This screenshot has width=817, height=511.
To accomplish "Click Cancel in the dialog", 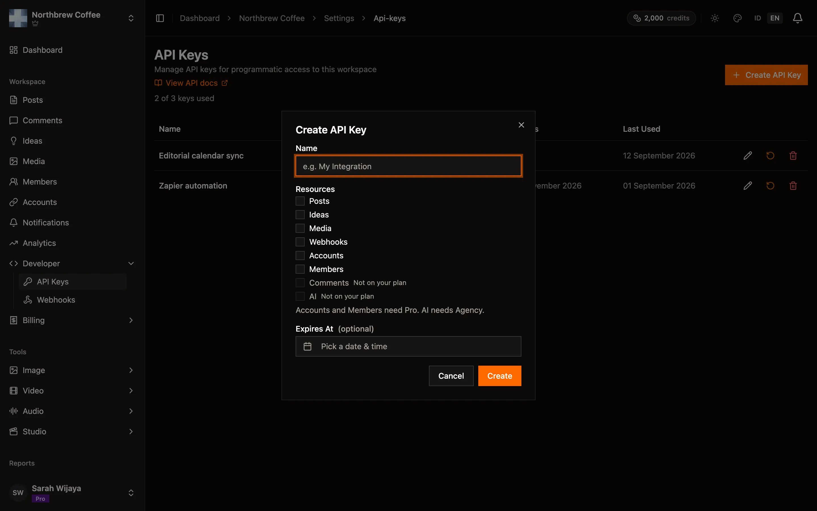I will click(x=451, y=376).
